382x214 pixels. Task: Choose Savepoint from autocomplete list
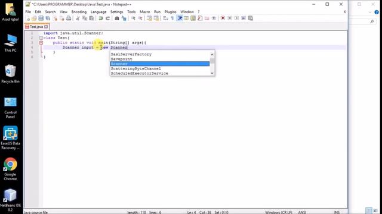tap(160, 59)
